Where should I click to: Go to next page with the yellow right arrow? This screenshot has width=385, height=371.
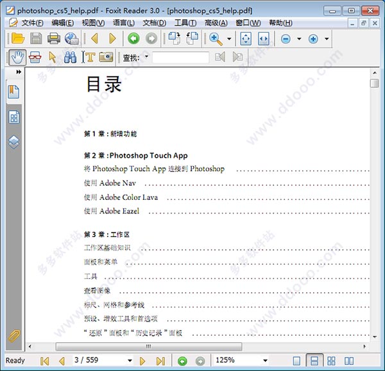[112, 38]
